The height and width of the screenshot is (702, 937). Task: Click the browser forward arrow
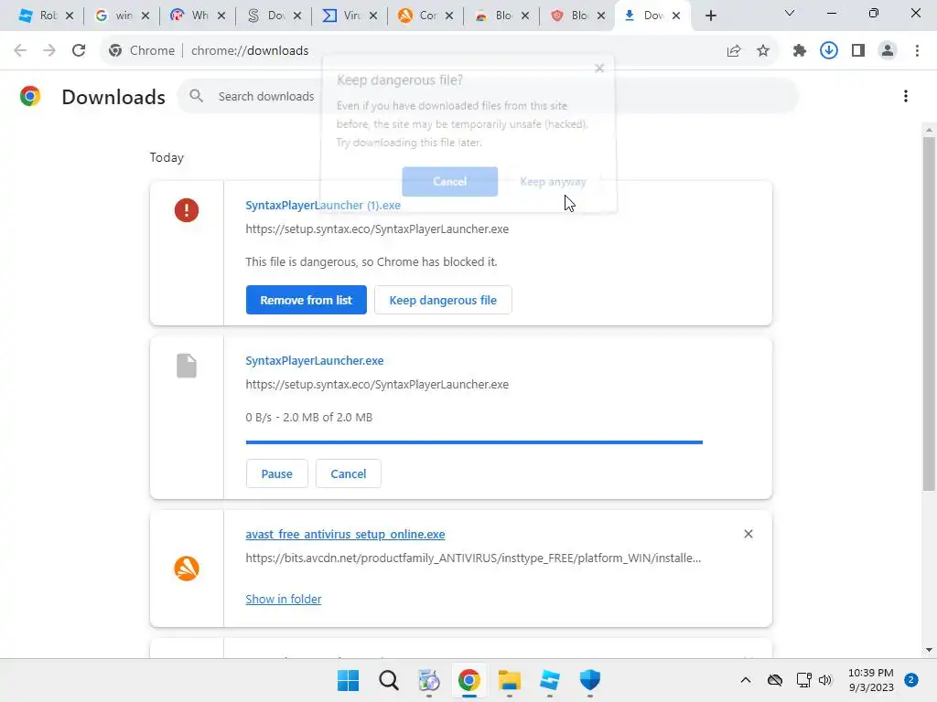49,50
